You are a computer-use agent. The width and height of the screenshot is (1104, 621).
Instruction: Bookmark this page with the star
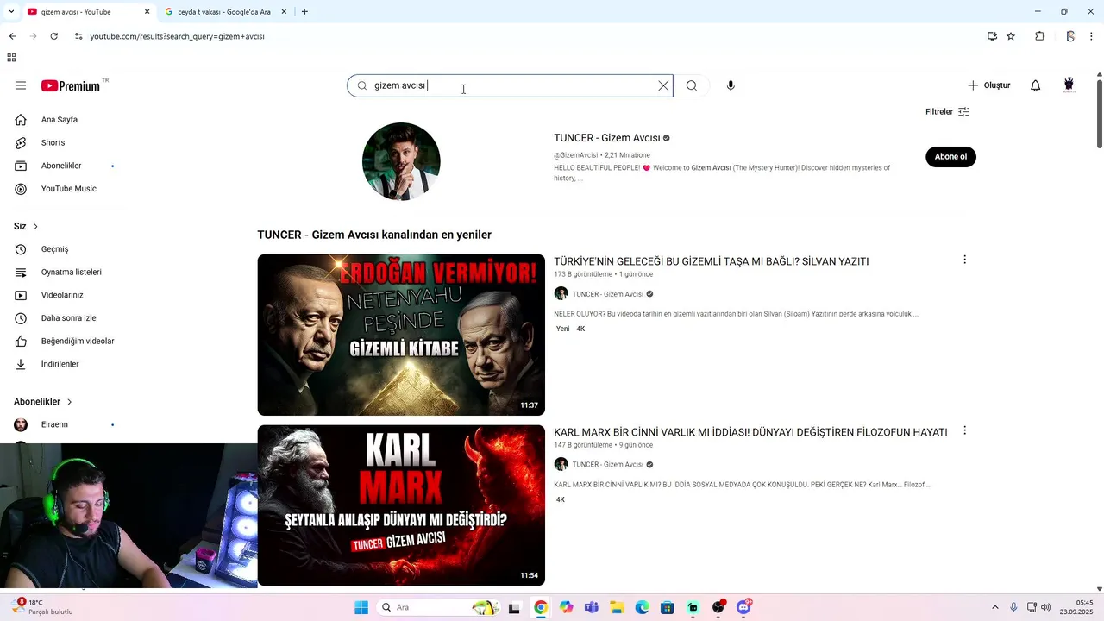click(x=1011, y=36)
